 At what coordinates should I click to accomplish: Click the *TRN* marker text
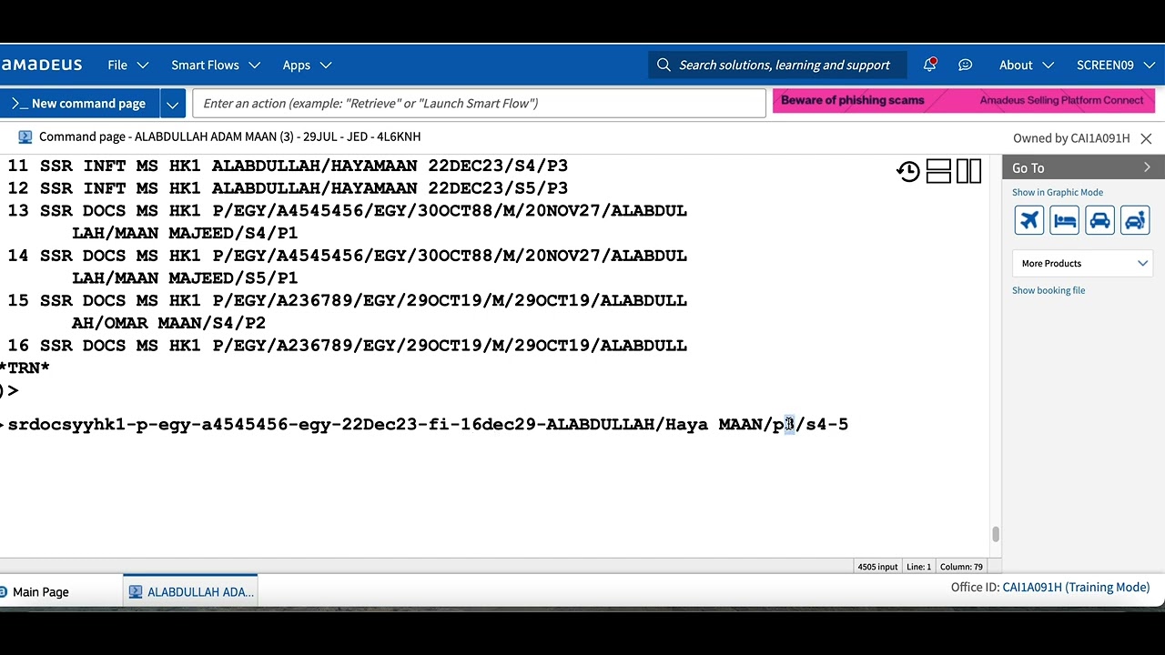[x=25, y=368]
